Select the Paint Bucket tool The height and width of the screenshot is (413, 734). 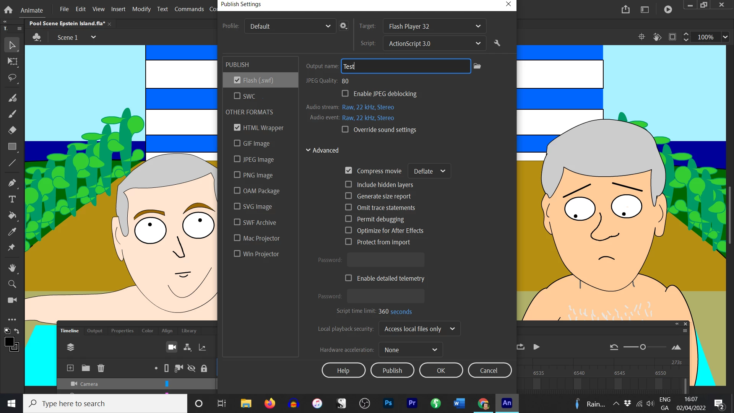coord(12,215)
